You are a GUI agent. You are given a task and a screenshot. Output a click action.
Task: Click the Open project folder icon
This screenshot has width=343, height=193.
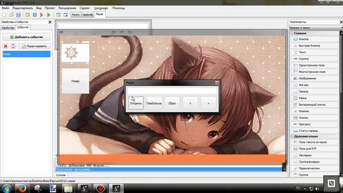(x=11, y=15)
